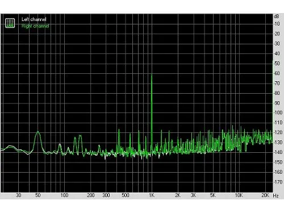
Task: Click the -10 dB scale label
Action: pyautogui.click(x=277, y=24)
